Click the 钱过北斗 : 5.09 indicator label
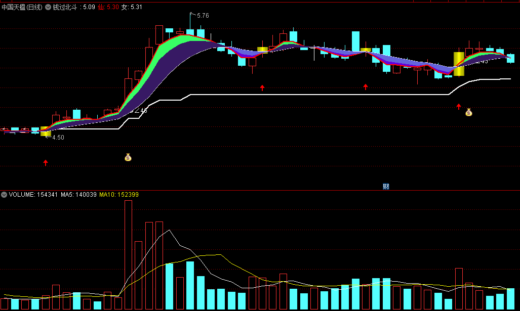This screenshot has height=311, width=520. click(74, 7)
